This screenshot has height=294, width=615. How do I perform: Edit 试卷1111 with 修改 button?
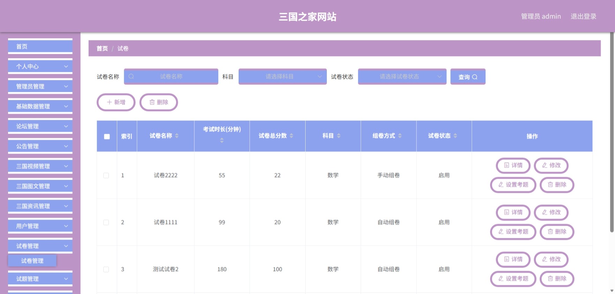tap(551, 212)
